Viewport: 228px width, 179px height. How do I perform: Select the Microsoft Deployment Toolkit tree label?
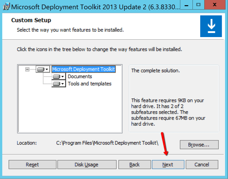point(84,69)
